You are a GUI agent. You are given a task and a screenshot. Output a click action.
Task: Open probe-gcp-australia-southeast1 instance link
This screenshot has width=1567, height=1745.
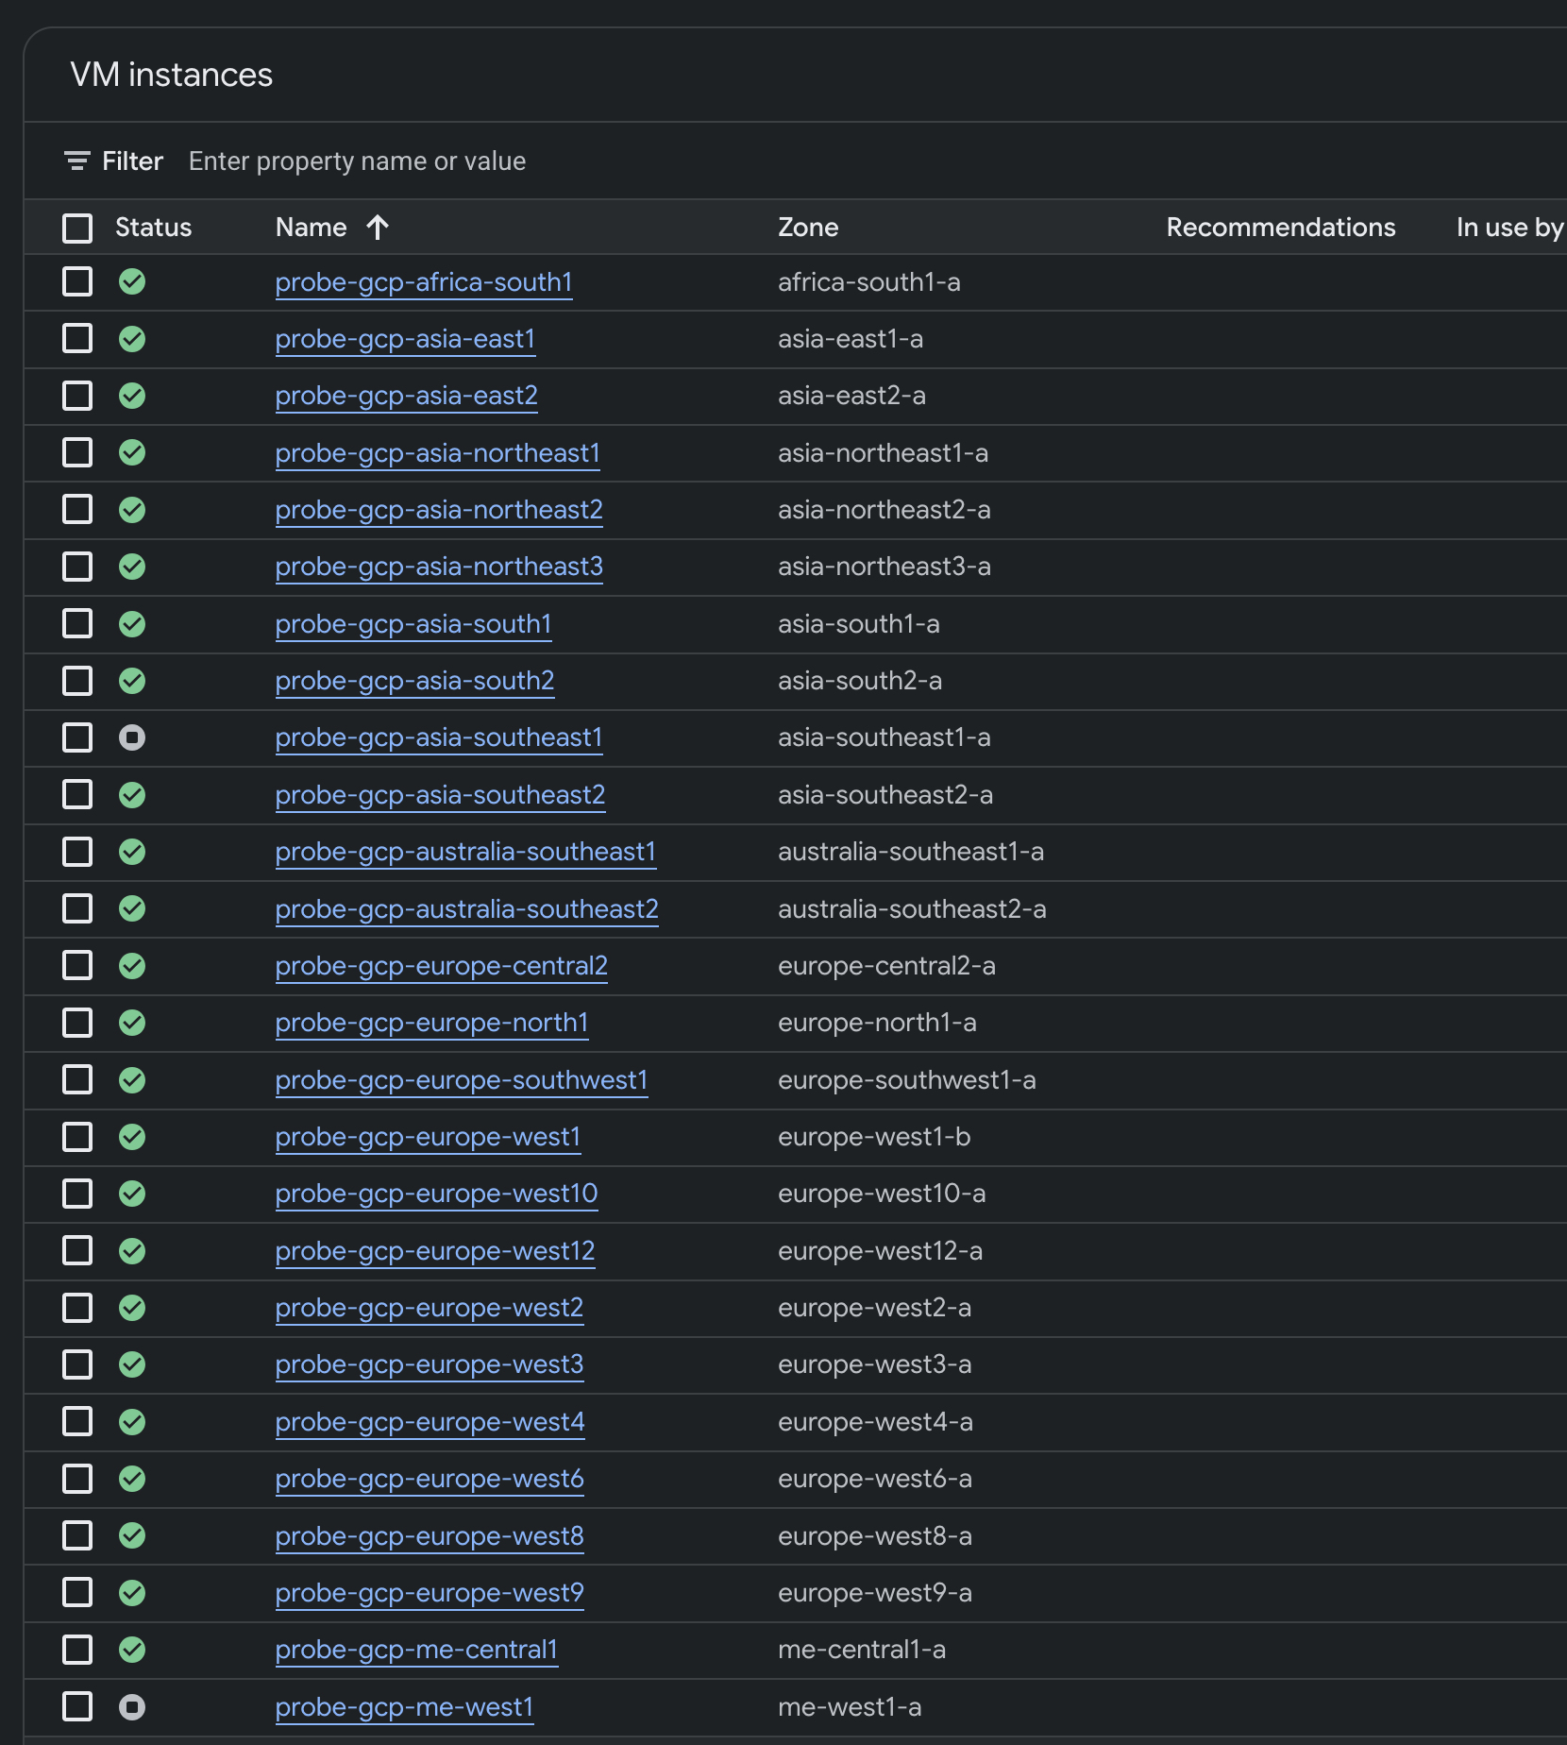[x=465, y=852]
